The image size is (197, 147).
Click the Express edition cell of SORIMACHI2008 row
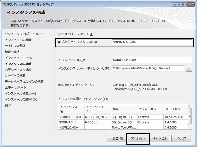[150, 117]
